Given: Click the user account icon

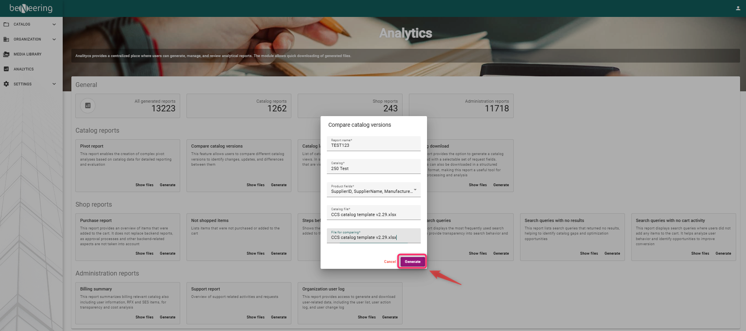Looking at the screenshot, I should [x=738, y=8].
